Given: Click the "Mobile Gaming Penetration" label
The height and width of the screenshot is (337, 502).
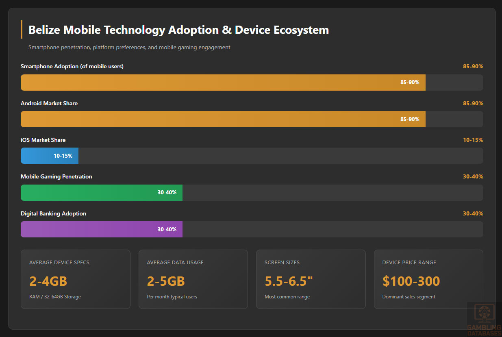Looking at the screenshot, I should (57, 176).
